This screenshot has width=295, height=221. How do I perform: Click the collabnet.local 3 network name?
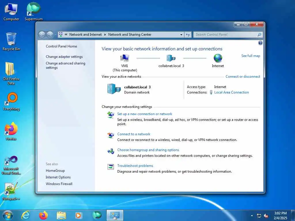[137, 87]
